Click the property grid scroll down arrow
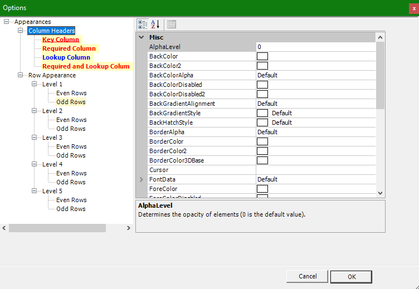This screenshot has width=419, height=289. tap(380, 193)
